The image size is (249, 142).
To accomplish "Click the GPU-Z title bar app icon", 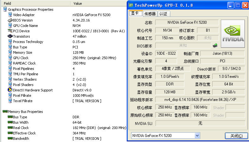I will tap(131, 5).
